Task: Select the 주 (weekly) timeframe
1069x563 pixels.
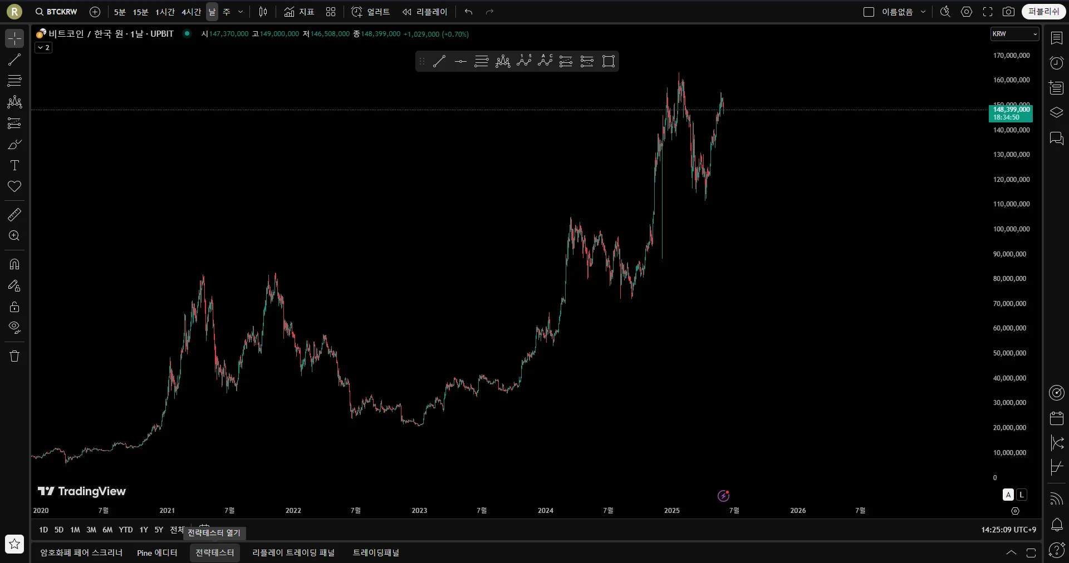Action: (x=227, y=12)
